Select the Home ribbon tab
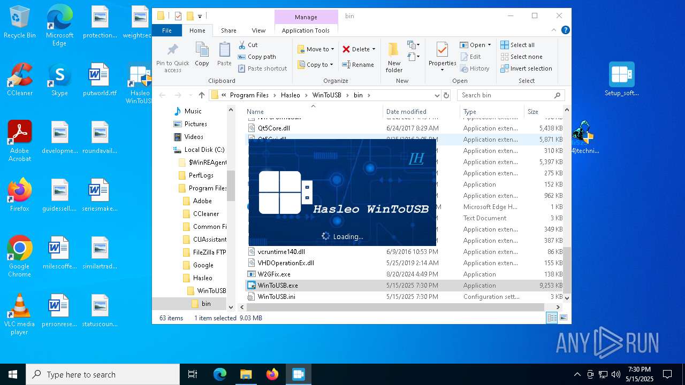685x385 pixels. [x=197, y=30]
